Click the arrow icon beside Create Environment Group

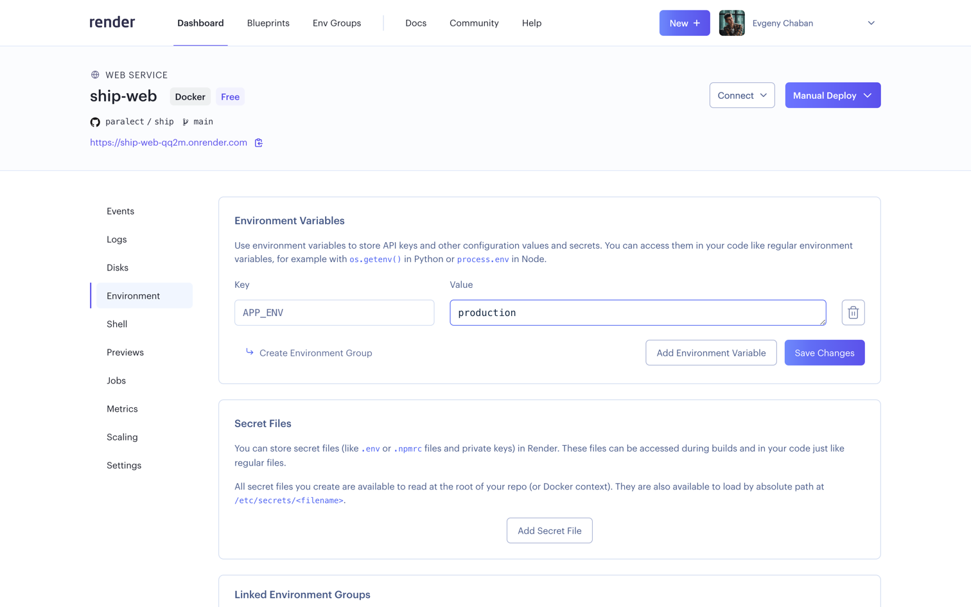249,352
